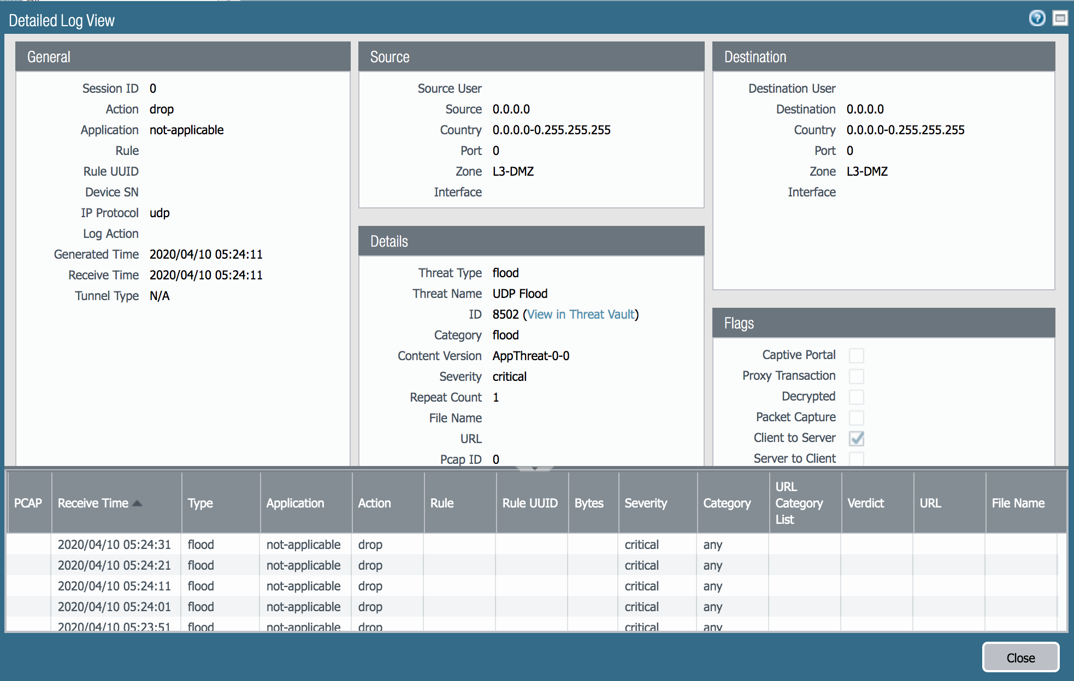
Task: Click the help question mark icon
Action: (x=1036, y=19)
